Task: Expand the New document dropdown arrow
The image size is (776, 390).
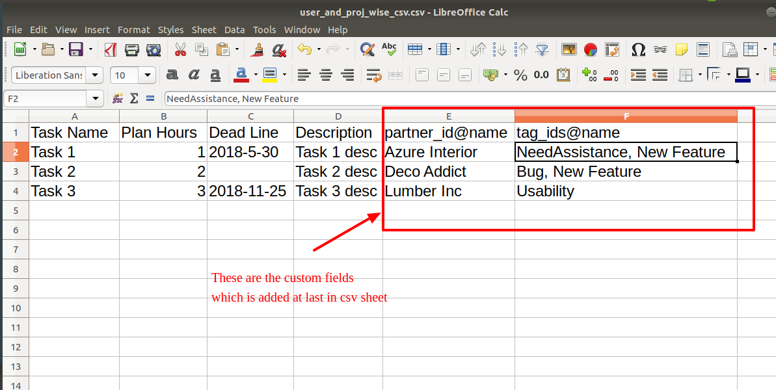Action: pyautogui.click(x=34, y=49)
